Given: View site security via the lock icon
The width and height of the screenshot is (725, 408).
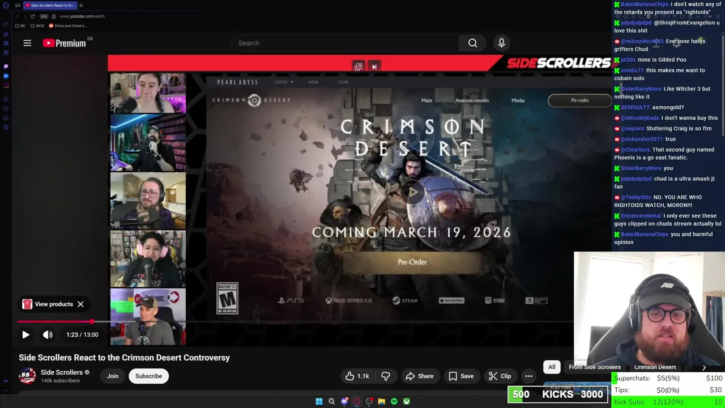Looking at the screenshot, I should coord(53,16).
